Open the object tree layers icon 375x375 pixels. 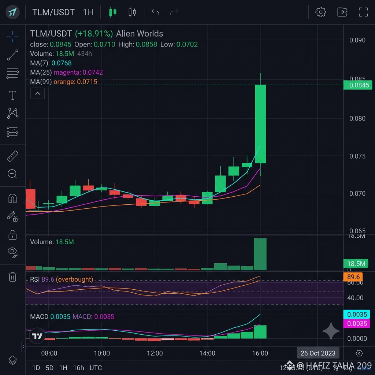12,360
